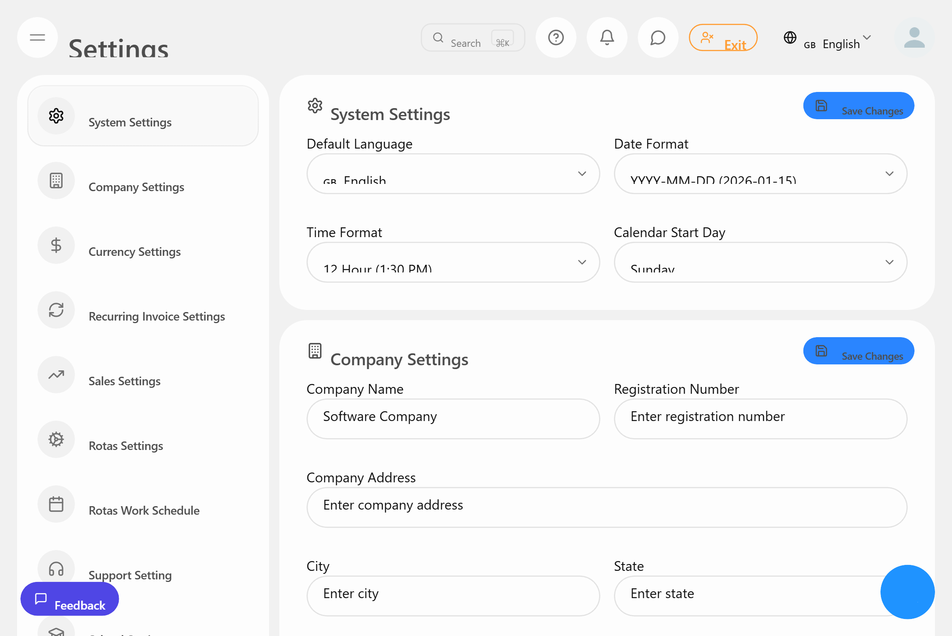Click the Company Name input field

[453, 418]
